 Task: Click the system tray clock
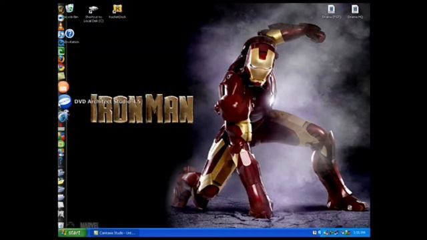(359, 233)
